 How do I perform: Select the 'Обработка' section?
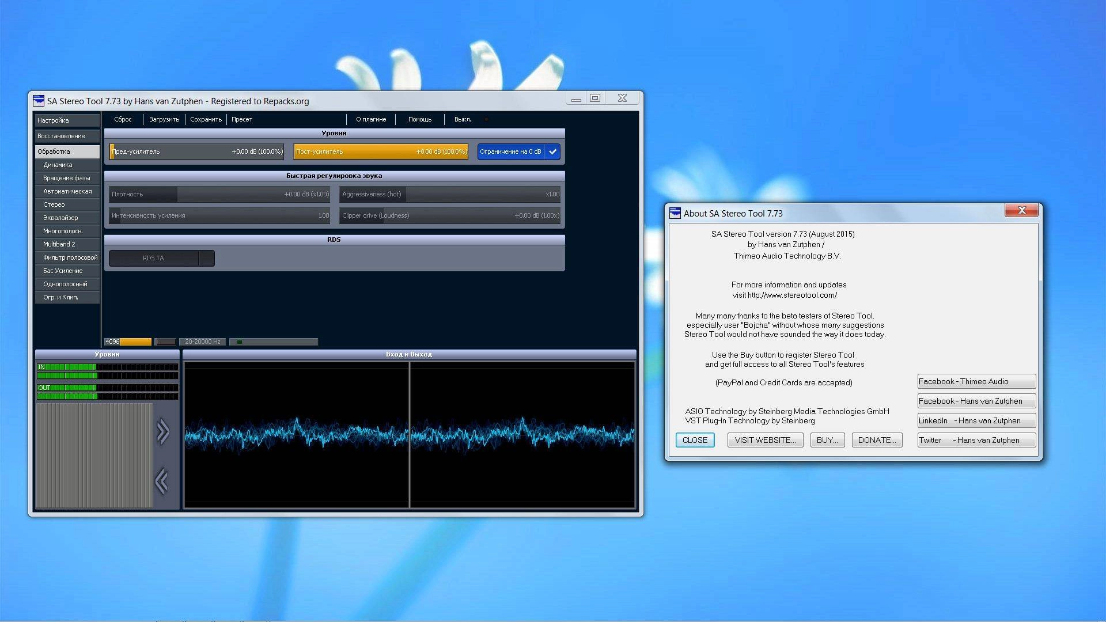(x=67, y=151)
